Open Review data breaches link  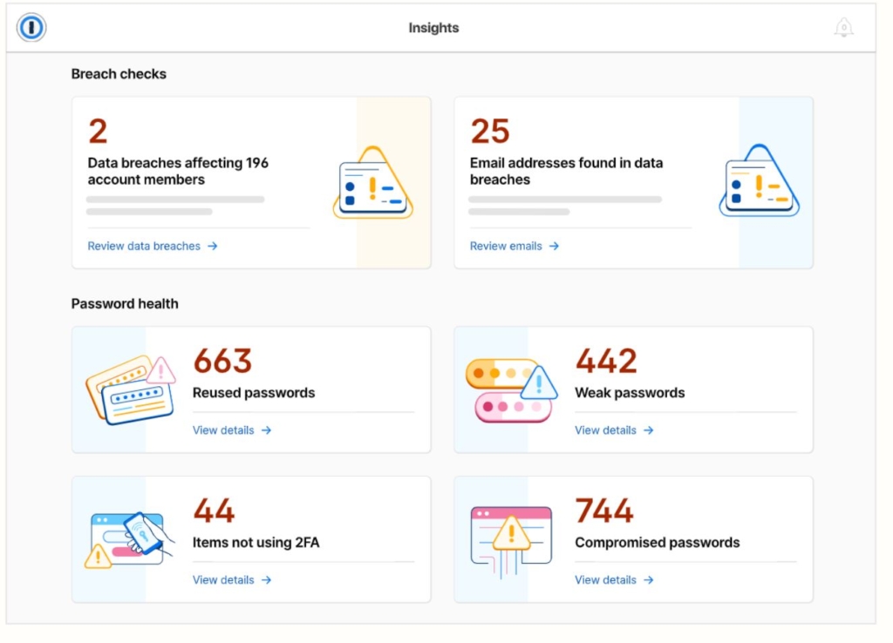click(x=145, y=247)
